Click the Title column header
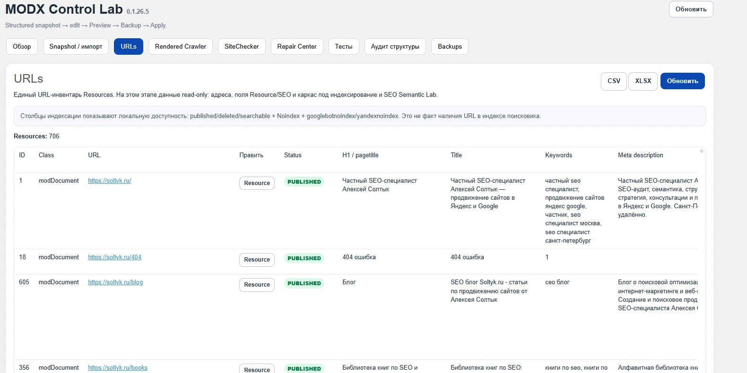Viewport: 747px width, 373px height. [x=456, y=155]
